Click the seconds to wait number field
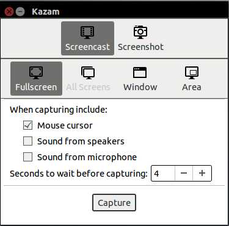 [163, 173]
